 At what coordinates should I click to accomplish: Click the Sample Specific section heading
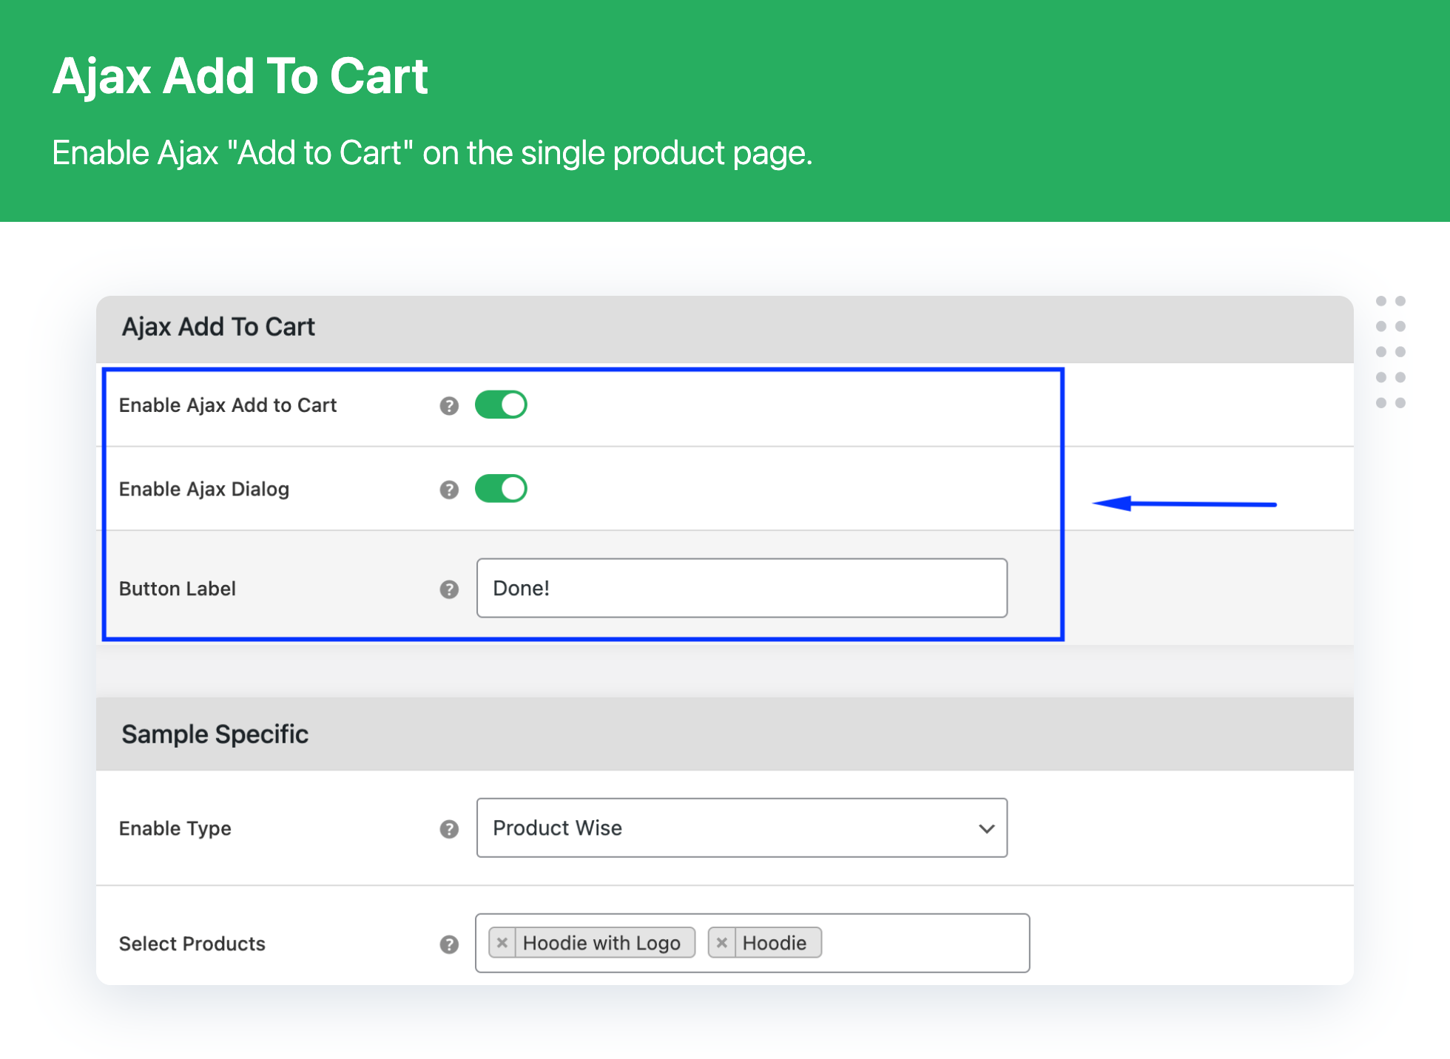click(215, 734)
